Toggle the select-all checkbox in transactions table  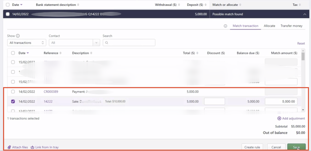pyautogui.click(x=13, y=53)
